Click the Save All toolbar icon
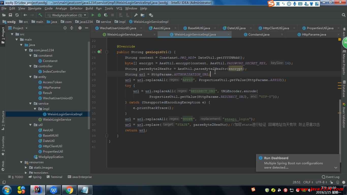 [10, 15]
